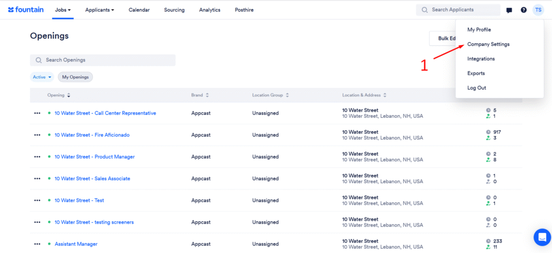
Task: Open three-dot menu for Product Manager opening
Action: [x=37, y=157]
